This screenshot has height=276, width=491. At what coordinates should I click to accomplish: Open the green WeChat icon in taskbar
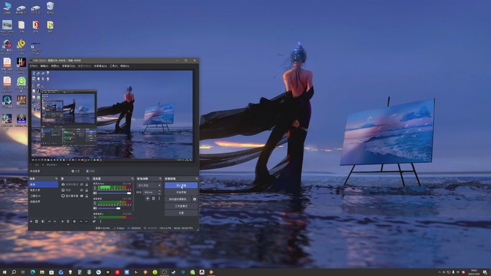tap(192, 272)
